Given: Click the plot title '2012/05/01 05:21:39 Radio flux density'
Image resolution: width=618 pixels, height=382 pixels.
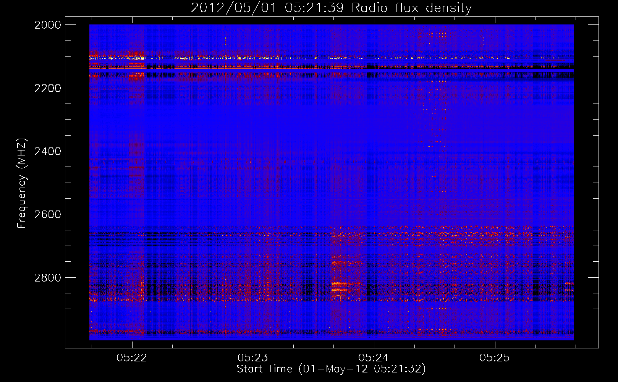Looking at the screenshot, I should (x=331, y=8).
